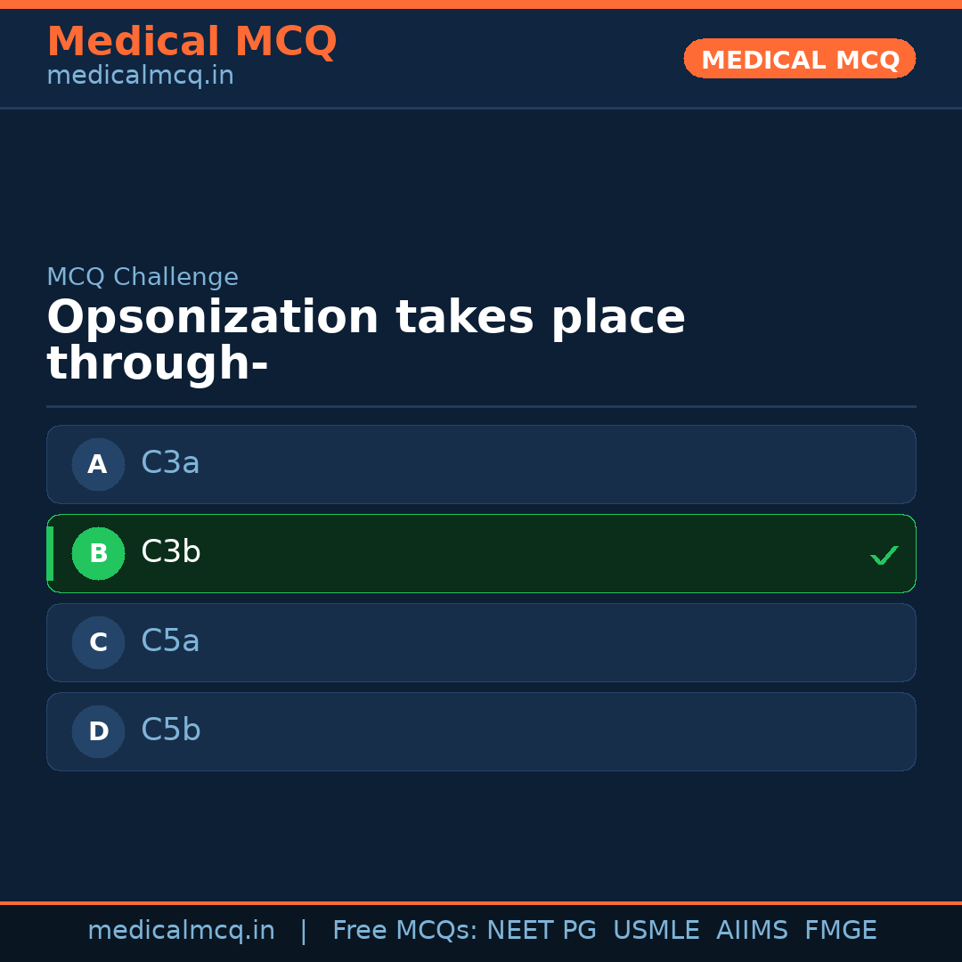This screenshot has height=962, width=962.
Task: Click the FMGE label in footer
Action: tap(840, 930)
